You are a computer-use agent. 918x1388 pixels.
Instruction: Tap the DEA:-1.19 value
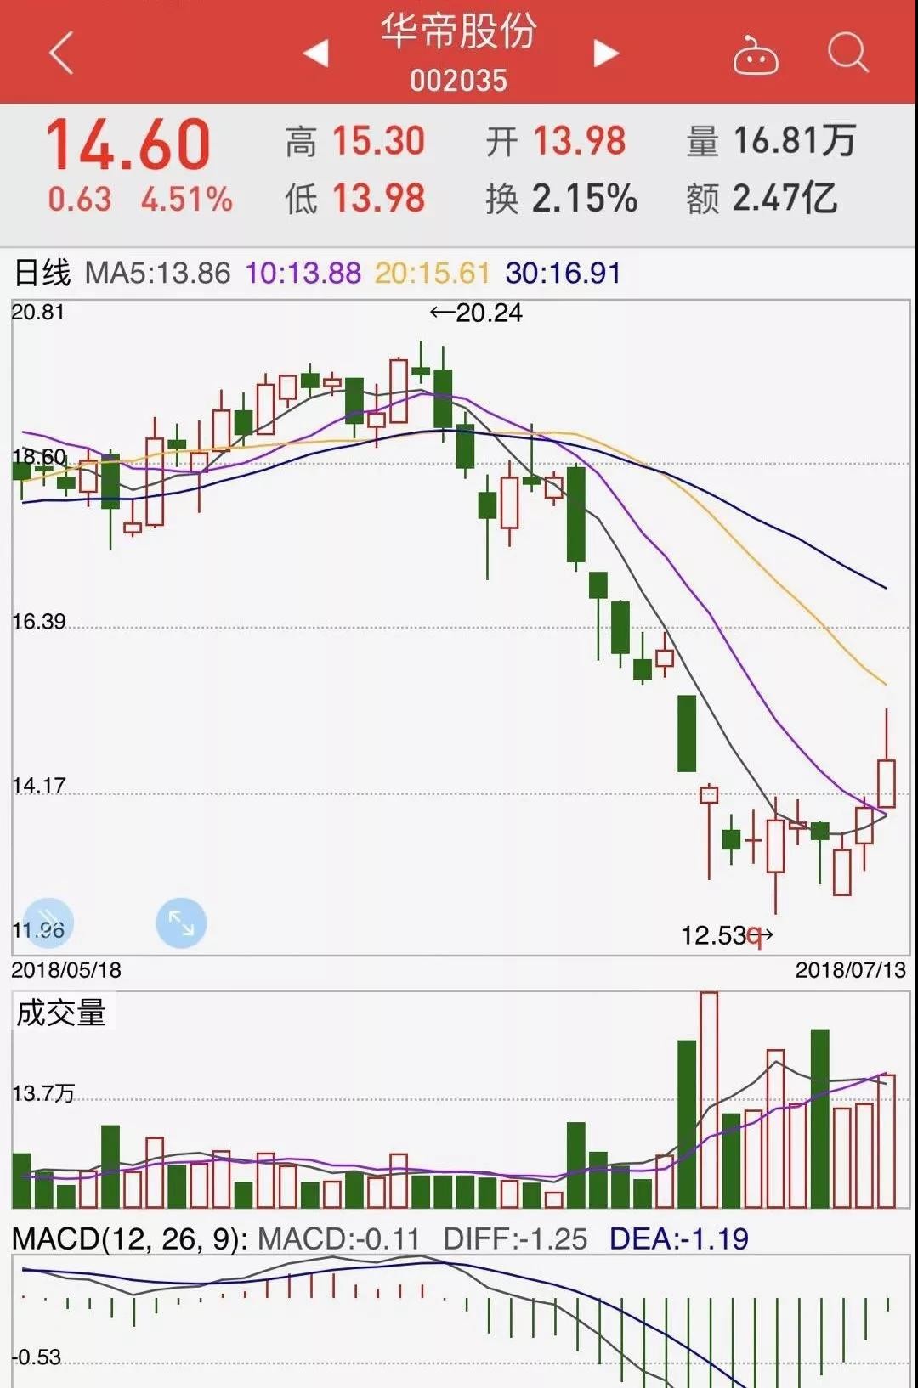[679, 1238]
